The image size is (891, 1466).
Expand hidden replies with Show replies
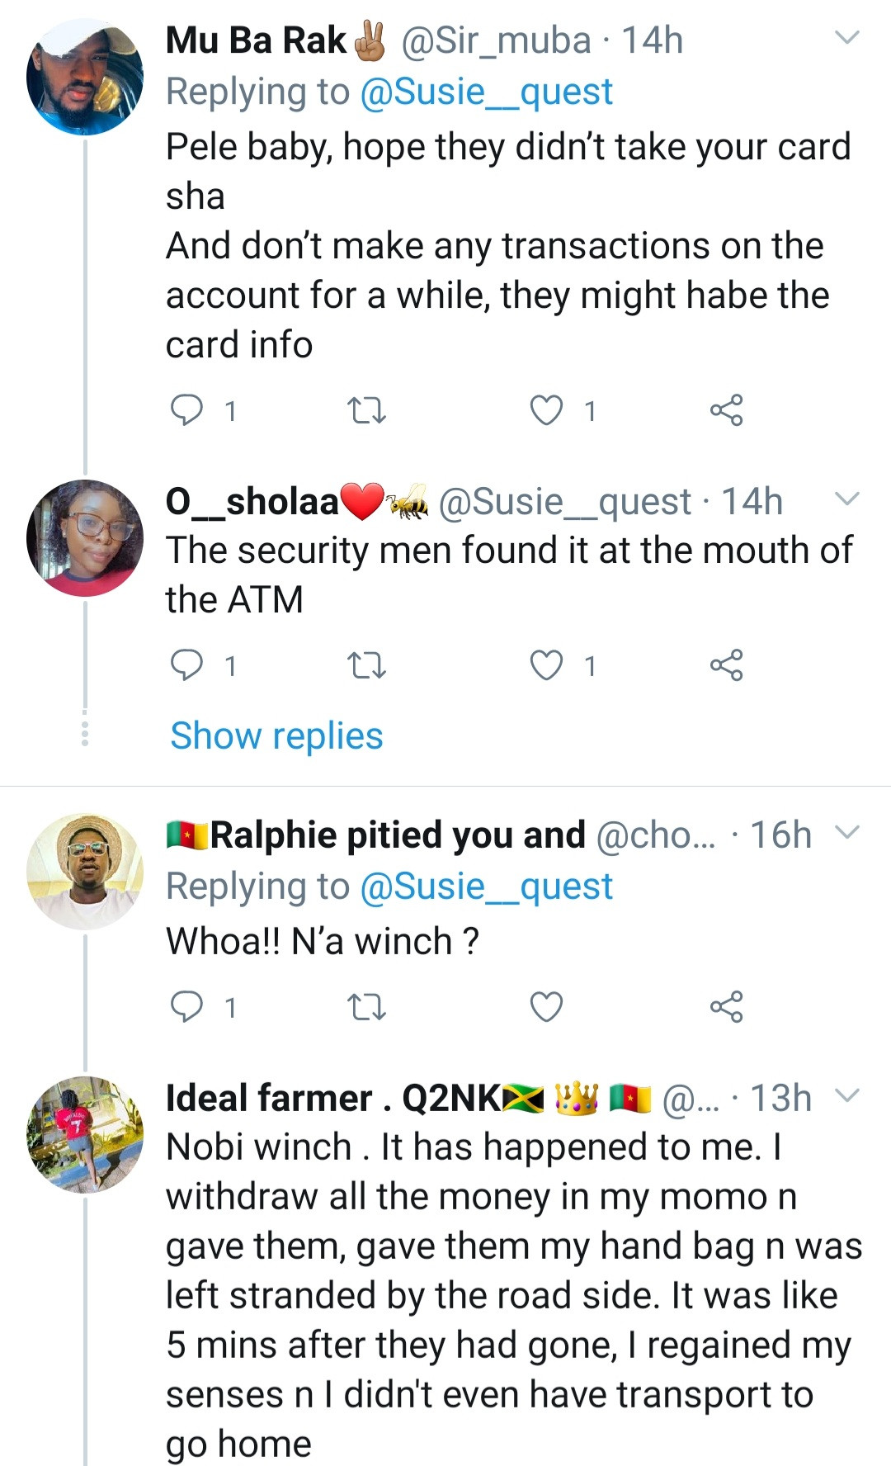click(276, 735)
